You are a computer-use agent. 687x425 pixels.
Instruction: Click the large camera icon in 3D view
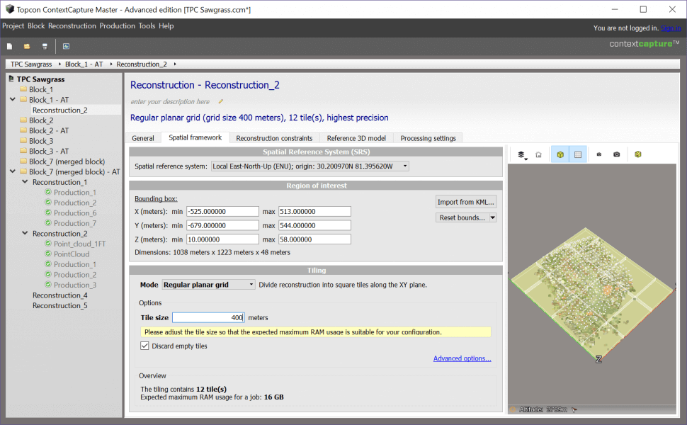click(616, 154)
